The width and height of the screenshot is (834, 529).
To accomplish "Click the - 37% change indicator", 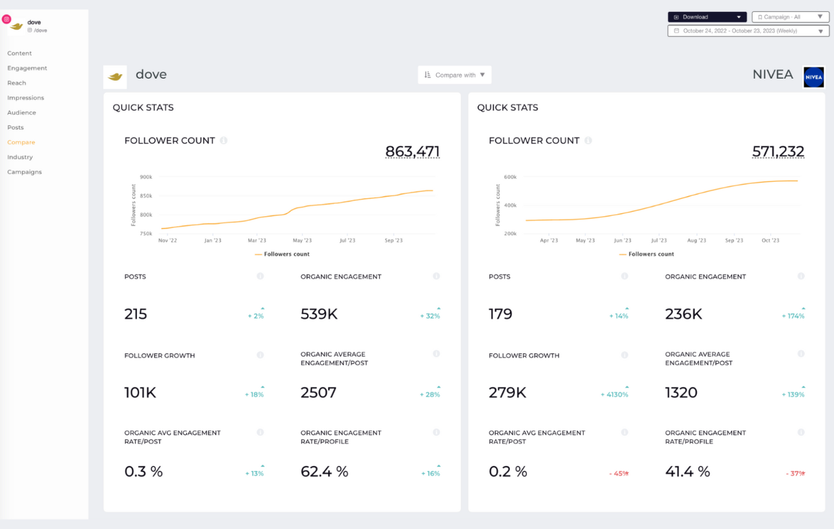I will [795, 473].
